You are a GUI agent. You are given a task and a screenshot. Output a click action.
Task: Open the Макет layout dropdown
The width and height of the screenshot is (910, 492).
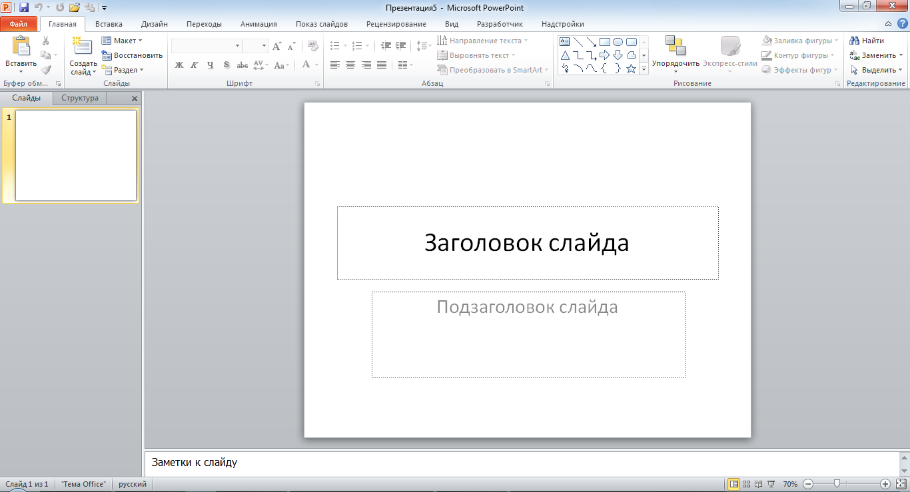point(123,41)
